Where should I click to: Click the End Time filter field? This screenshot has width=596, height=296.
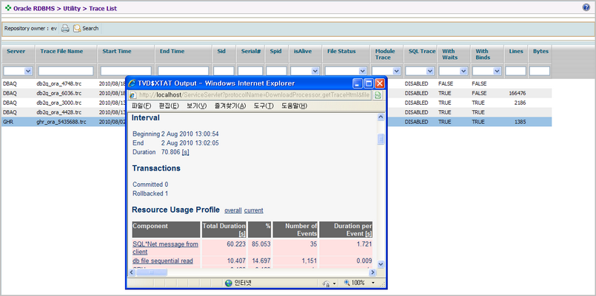coord(183,72)
